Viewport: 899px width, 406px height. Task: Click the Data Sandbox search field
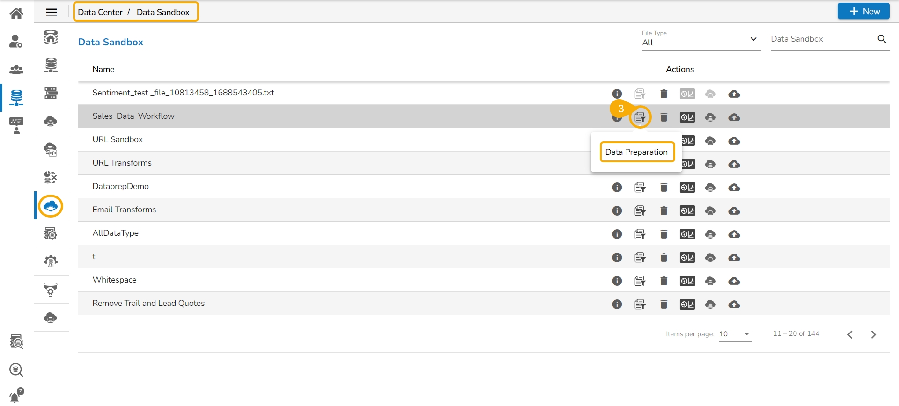coord(822,39)
